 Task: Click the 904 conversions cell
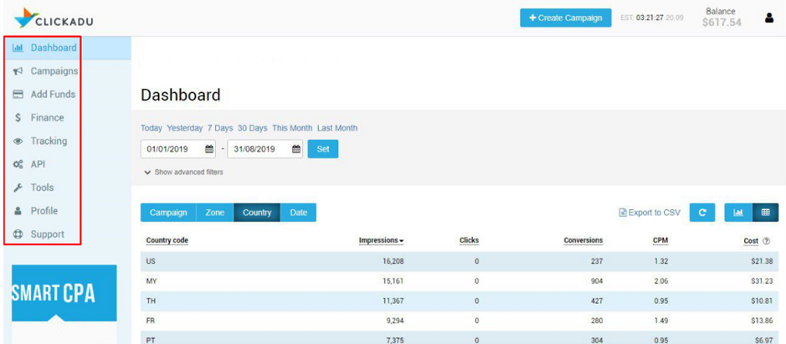(596, 281)
